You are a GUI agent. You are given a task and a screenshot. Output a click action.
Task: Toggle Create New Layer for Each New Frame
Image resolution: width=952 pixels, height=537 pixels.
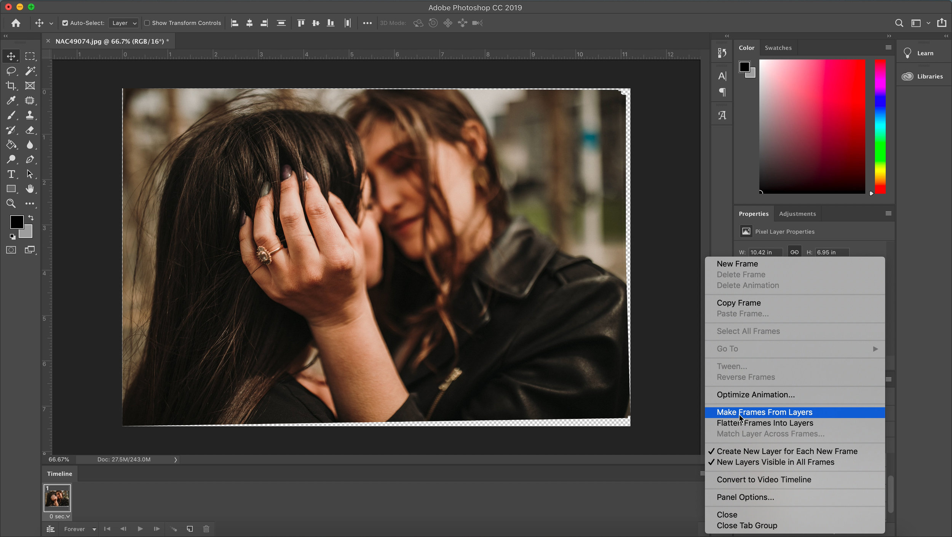tap(787, 451)
